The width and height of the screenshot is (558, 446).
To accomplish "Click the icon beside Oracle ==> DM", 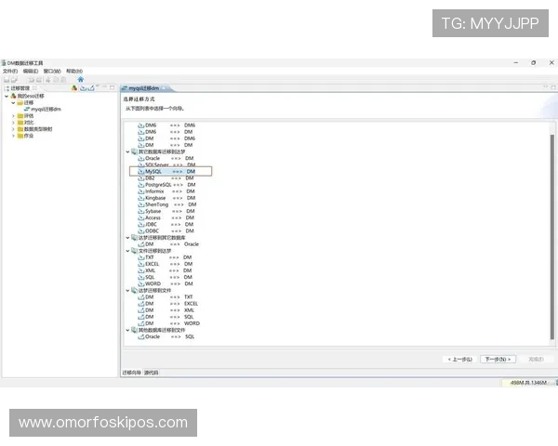I will coord(141,158).
